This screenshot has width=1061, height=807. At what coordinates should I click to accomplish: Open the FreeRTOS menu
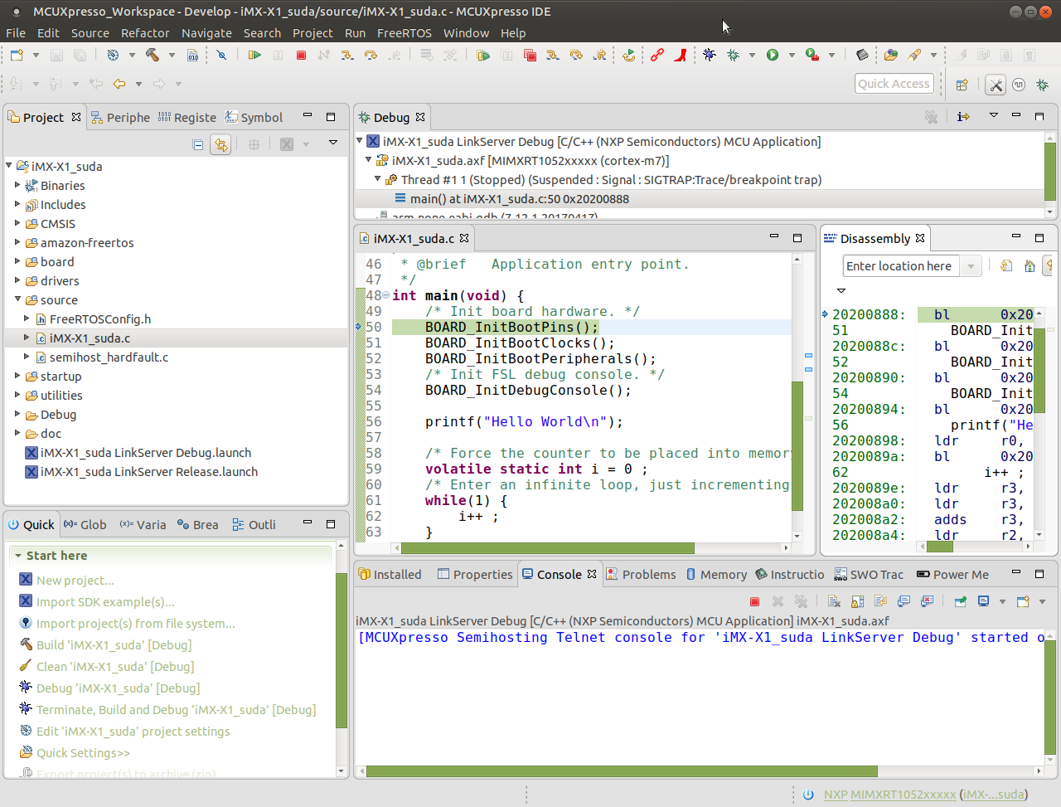(405, 33)
